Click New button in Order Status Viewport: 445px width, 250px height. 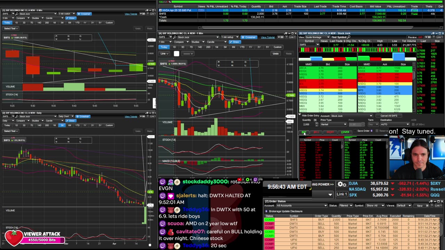(x=420, y=206)
